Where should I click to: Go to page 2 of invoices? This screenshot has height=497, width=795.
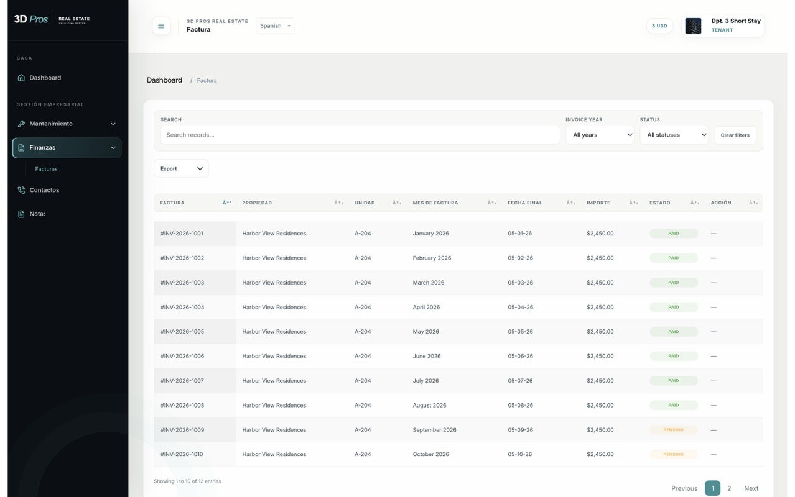729,488
